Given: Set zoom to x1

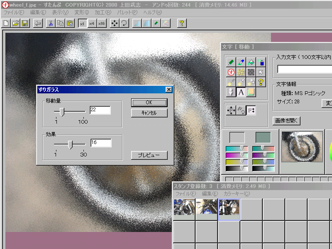Looking at the screenshot, I should click(82, 23).
